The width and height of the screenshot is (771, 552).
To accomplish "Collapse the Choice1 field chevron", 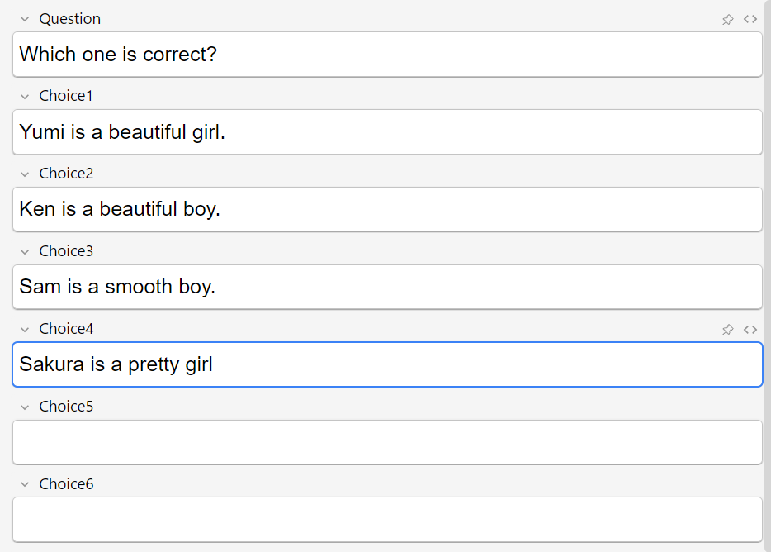I will (x=25, y=97).
